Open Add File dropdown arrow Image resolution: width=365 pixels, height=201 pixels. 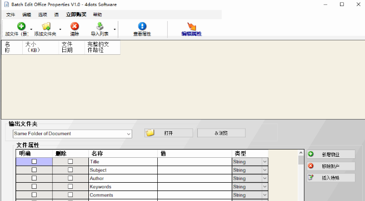tap(31, 29)
